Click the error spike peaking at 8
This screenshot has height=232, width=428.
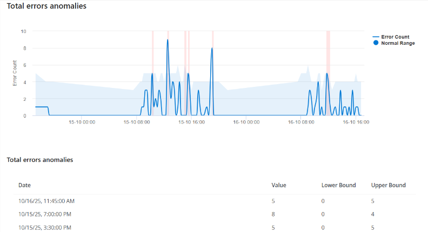click(212, 49)
